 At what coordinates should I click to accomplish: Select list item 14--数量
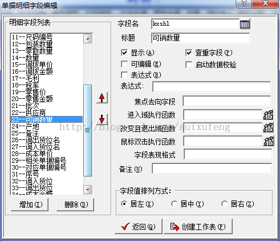(47, 58)
